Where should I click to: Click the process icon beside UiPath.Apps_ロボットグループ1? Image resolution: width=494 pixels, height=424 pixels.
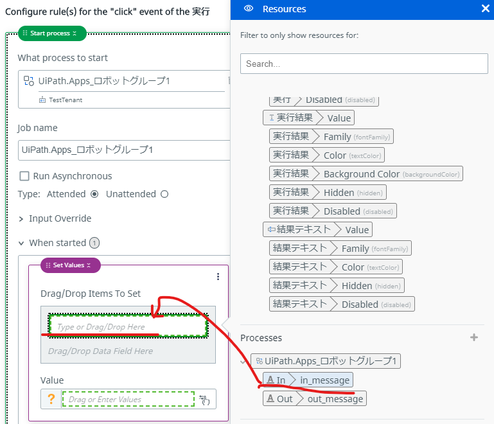(29, 81)
